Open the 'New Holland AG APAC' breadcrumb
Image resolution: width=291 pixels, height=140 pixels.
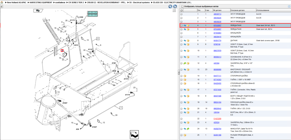pos(17,3)
